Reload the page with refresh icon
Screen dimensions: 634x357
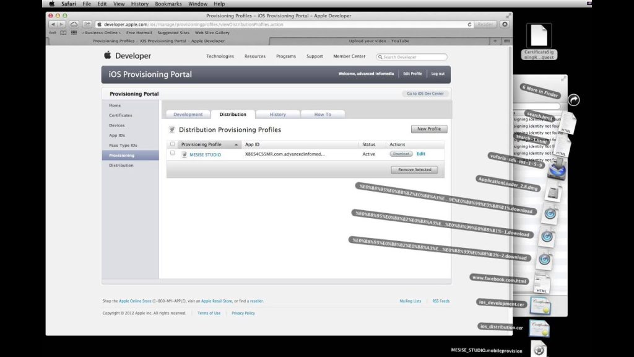pos(469,24)
